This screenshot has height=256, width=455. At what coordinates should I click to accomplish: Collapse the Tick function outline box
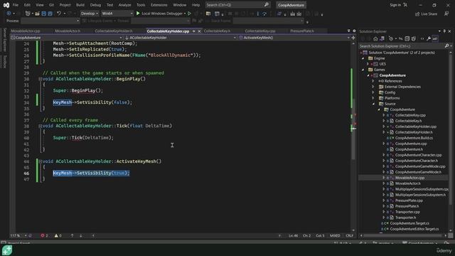pos(41,126)
